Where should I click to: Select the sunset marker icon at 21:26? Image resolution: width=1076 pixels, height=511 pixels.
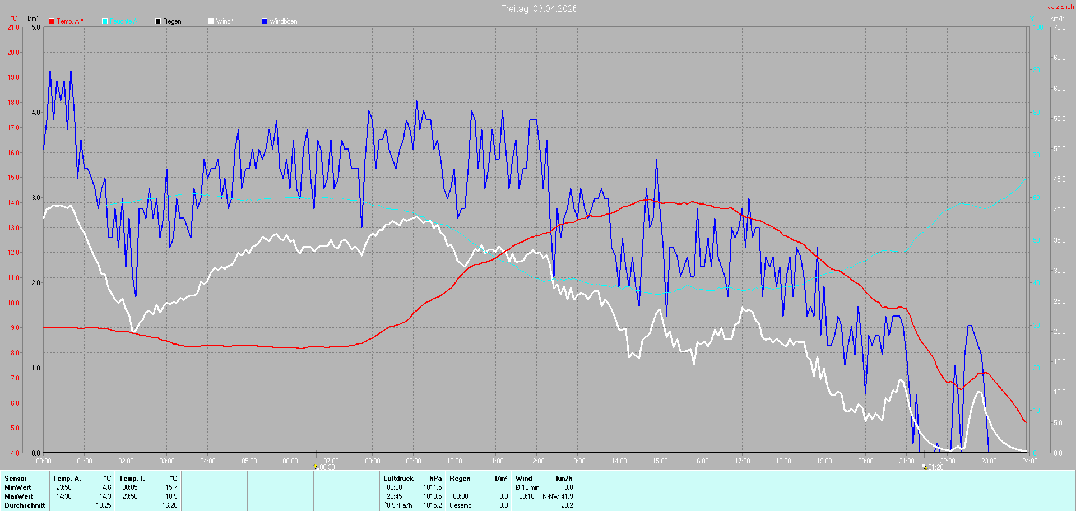click(925, 466)
